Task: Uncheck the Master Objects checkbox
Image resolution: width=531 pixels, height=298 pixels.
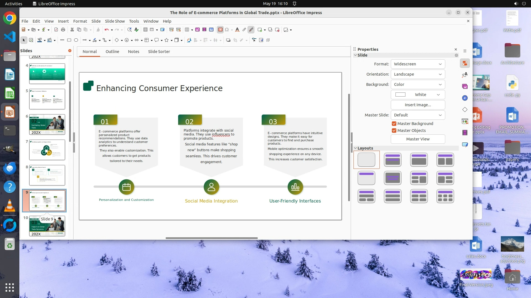Action: click(394, 131)
